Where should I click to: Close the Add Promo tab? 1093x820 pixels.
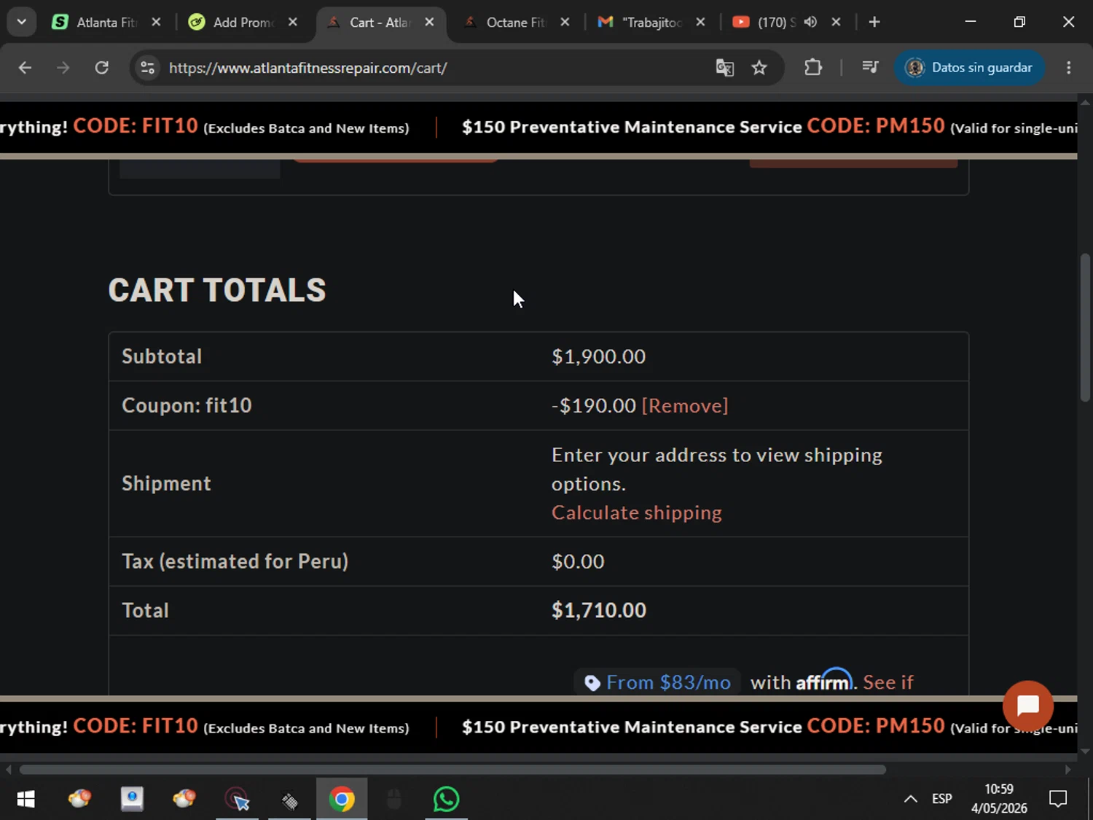click(x=292, y=22)
